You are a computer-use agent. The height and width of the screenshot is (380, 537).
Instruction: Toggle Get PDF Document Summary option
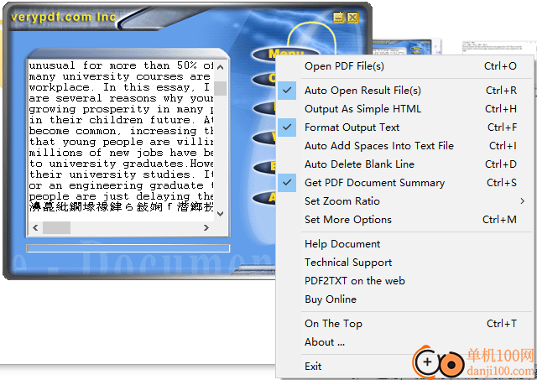coord(404,183)
